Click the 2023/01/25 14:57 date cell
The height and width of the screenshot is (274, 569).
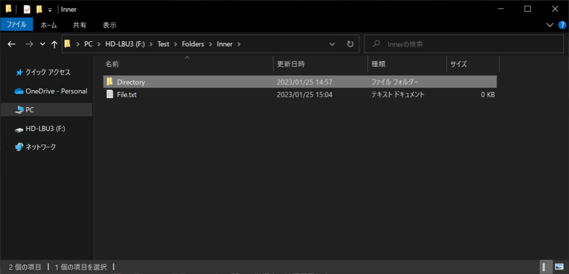coord(305,82)
